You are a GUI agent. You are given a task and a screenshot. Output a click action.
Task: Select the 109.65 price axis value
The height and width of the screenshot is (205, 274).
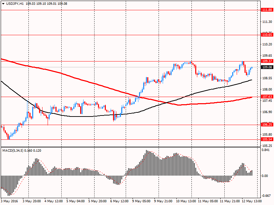267,56
